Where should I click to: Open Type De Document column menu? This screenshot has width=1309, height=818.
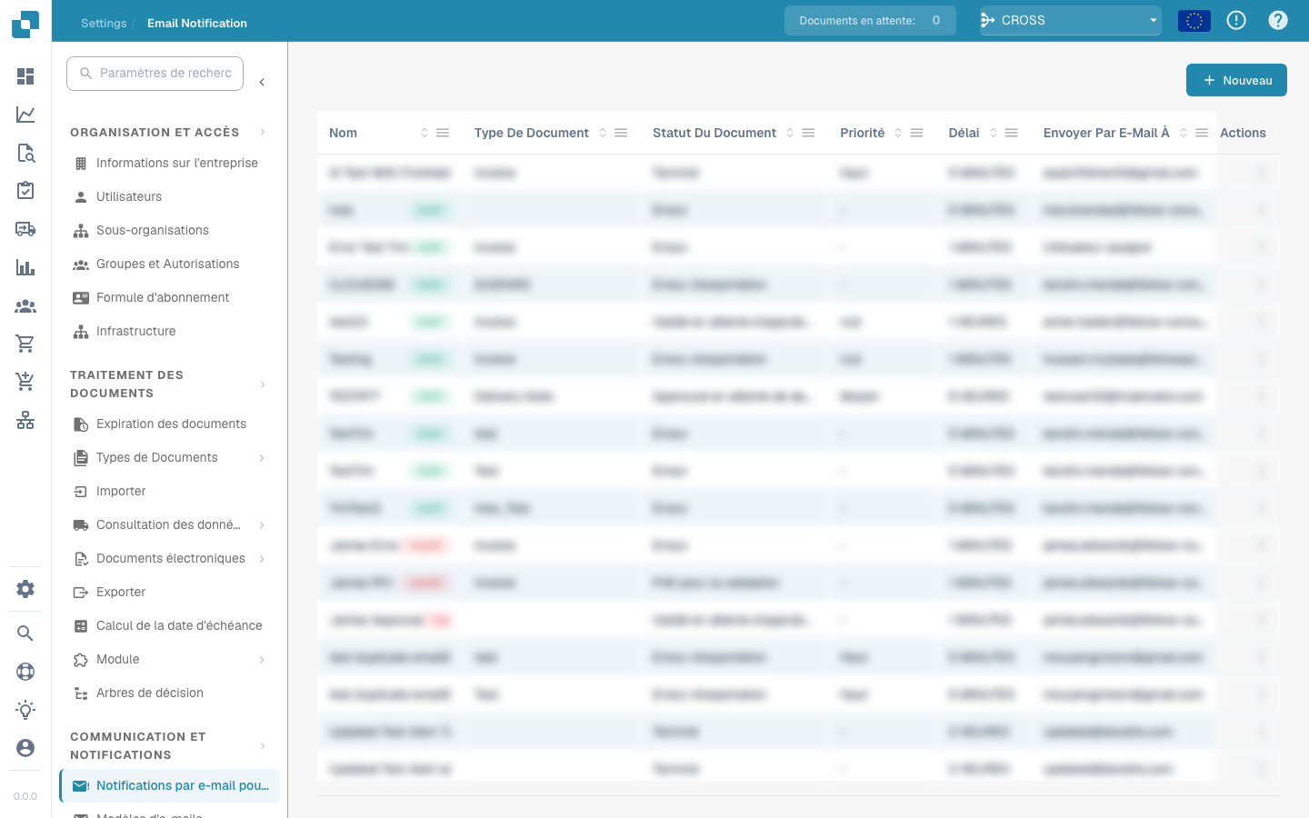pyautogui.click(x=621, y=133)
